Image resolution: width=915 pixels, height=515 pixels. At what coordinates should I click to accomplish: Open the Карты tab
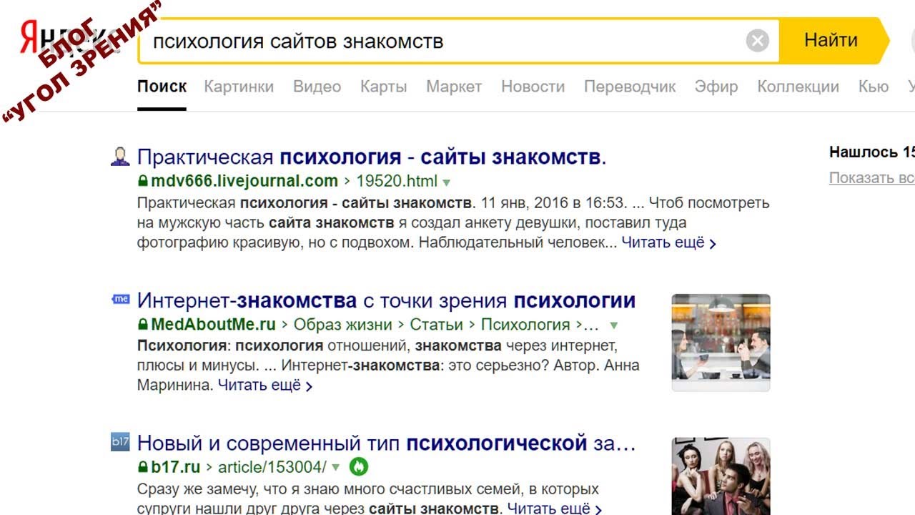coord(383,87)
